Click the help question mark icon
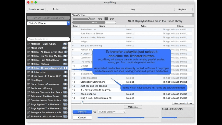Viewport: 222px width, 125px height. 82,102
